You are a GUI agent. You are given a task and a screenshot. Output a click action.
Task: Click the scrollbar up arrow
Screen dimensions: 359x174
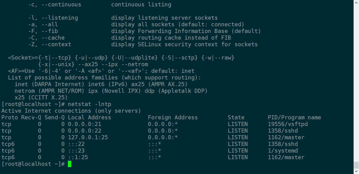point(356,2)
